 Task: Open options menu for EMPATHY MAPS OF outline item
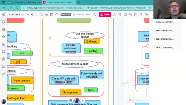[180, 22]
